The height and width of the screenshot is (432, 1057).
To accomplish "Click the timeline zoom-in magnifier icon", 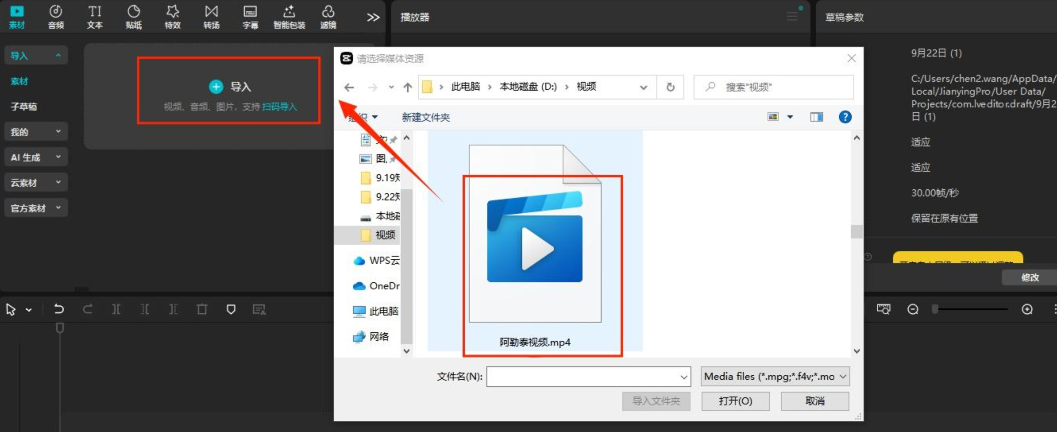I will pyautogui.click(x=1027, y=309).
